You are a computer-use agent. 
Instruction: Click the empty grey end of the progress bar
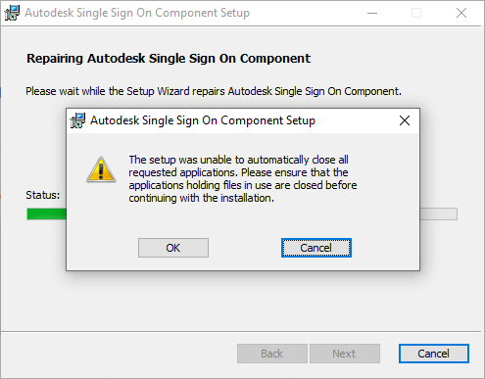tap(438, 214)
